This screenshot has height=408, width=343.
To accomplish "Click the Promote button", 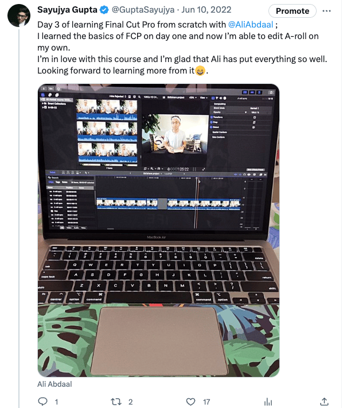I will (x=293, y=11).
